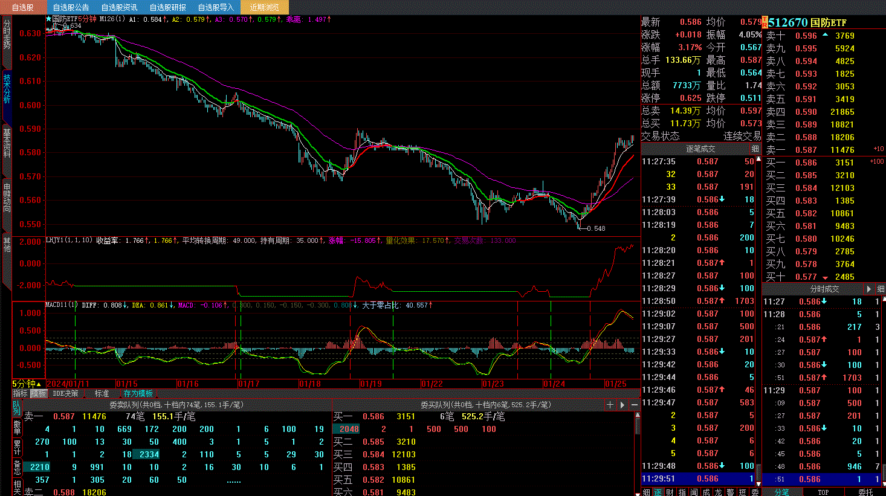Viewport: 886px width, 496px height.
Task: Select the 财 icon in the bottom strip
Action: pos(670,492)
